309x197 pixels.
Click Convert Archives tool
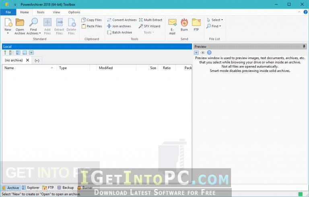click(x=122, y=20)
